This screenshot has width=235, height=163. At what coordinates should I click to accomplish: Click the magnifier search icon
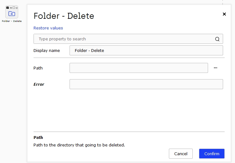tap(217, 39)
